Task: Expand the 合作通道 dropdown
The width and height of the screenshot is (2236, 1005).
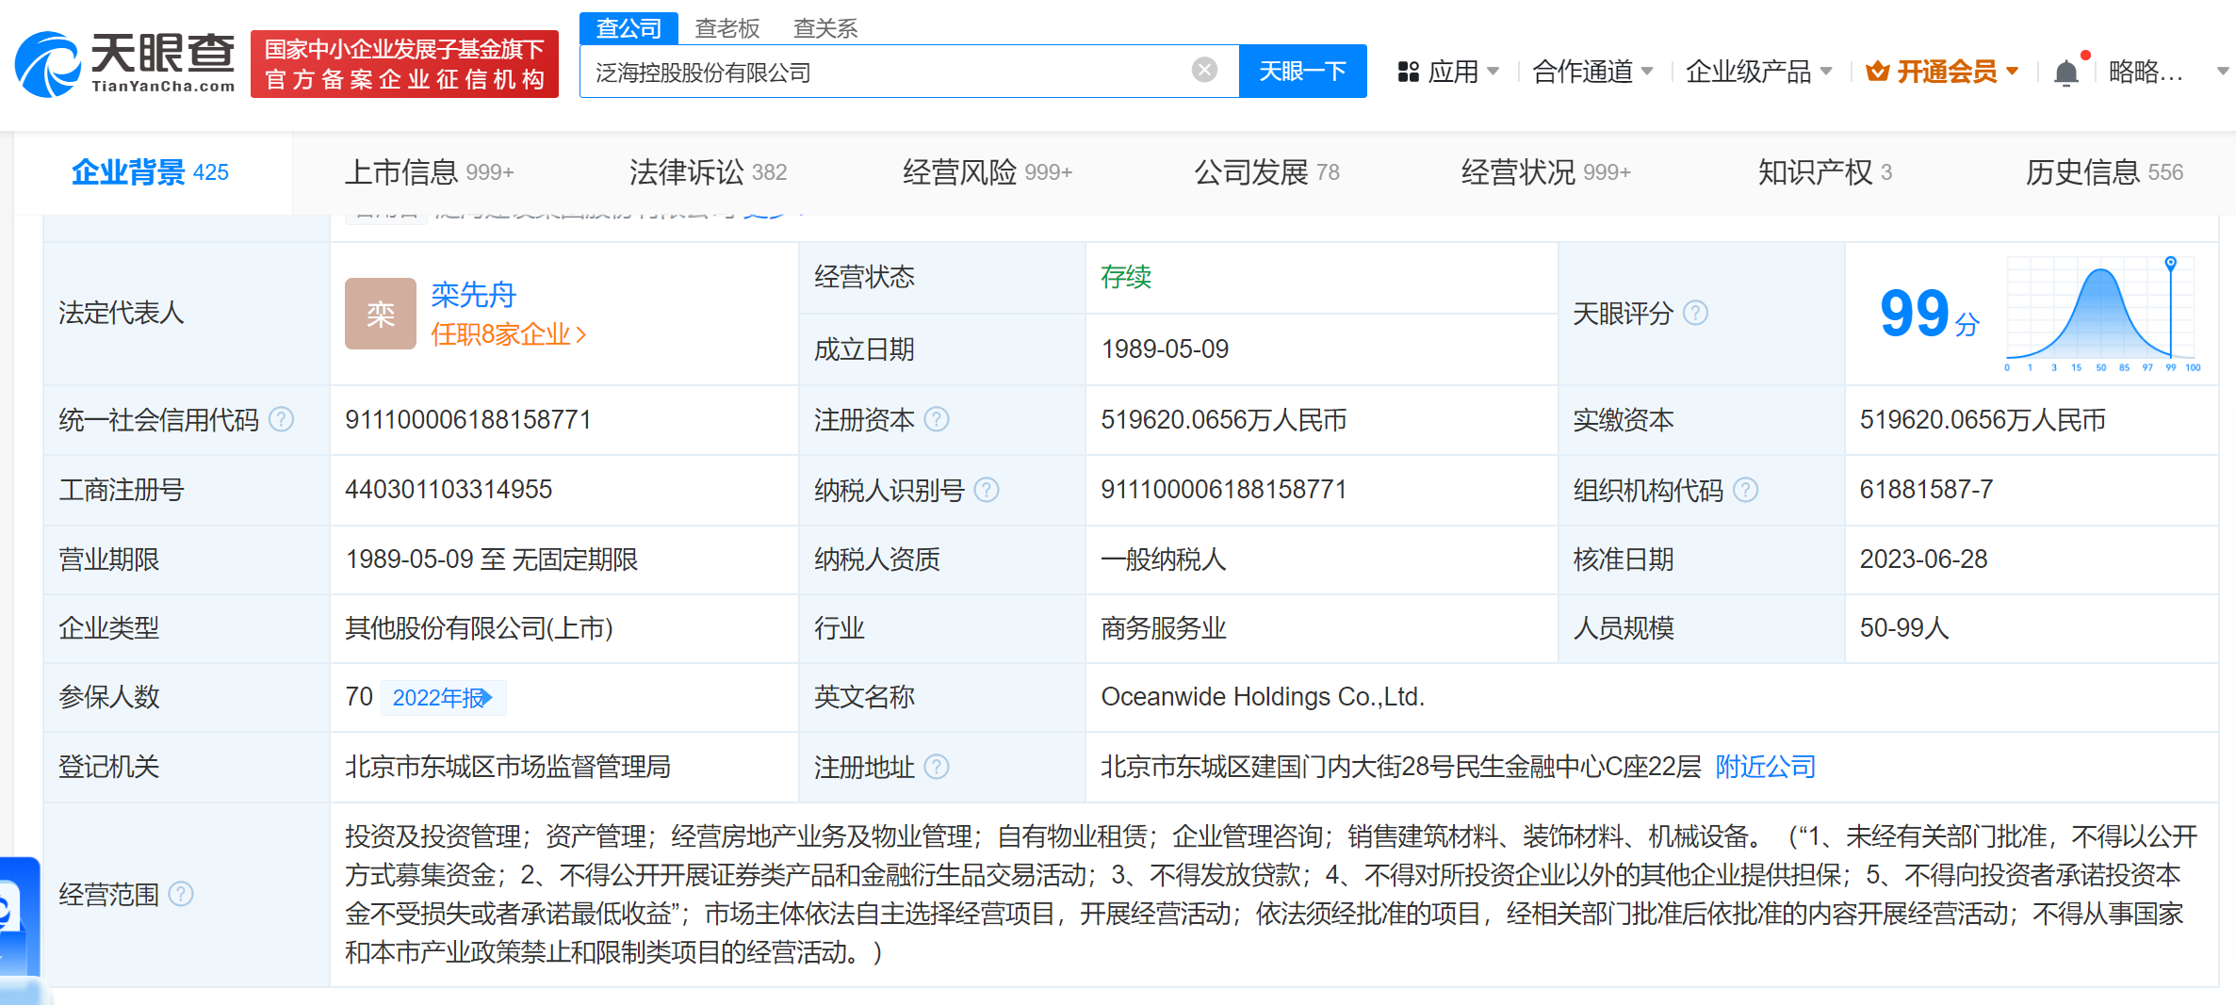Action: pyautogui.click(x=1647, y=72)
